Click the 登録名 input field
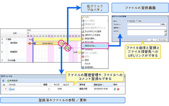The image size is (169, 106). tap(147, 28)
